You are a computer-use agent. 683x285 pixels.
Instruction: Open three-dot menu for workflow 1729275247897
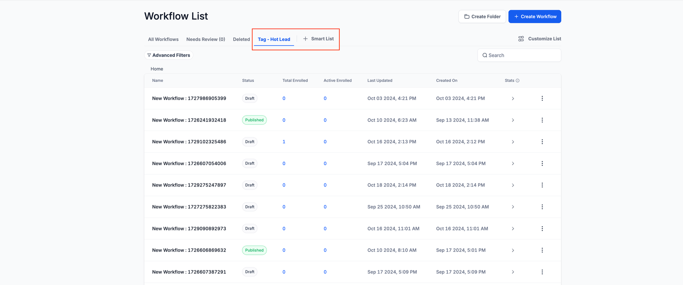[x=542, y=185]
